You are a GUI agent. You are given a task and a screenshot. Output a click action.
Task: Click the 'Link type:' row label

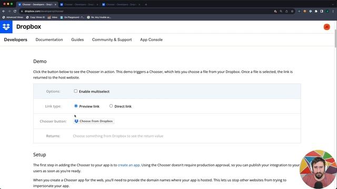pyautogui.click(x=53, y=106)
